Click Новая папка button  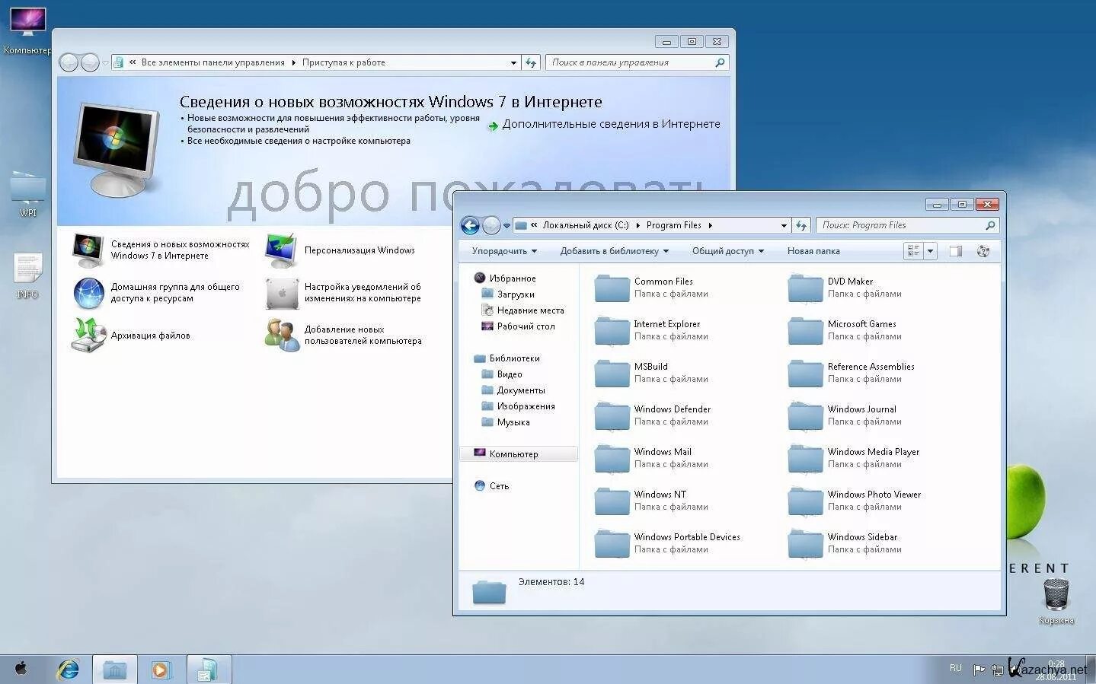click(x=813, y=251)
